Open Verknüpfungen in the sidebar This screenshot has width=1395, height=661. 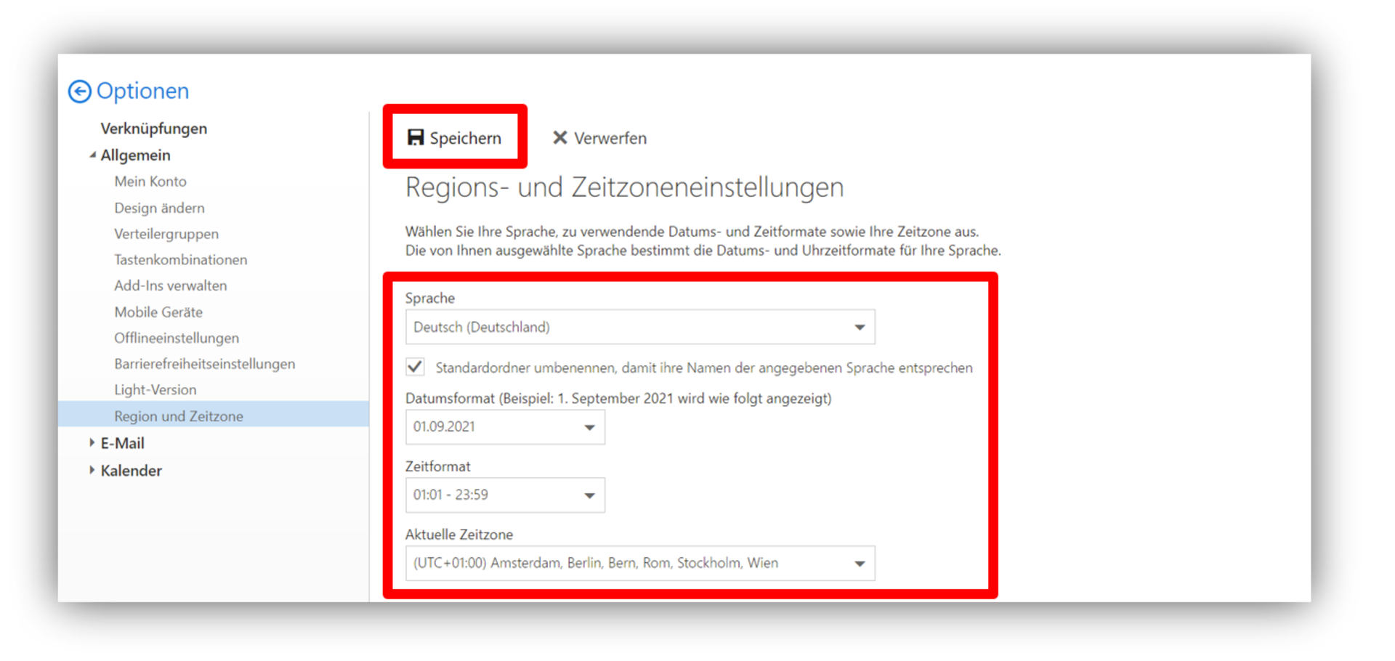tap(153, 129)
